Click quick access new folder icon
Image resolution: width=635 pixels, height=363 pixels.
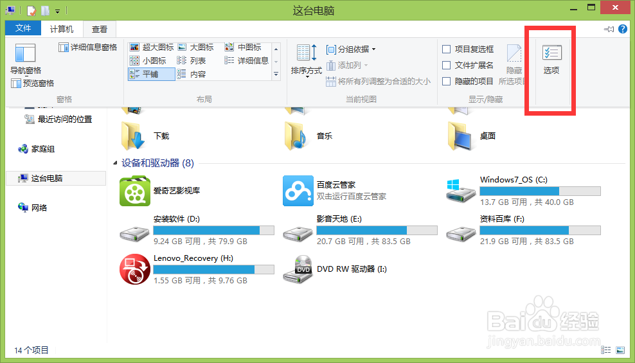tap(46, 10)
